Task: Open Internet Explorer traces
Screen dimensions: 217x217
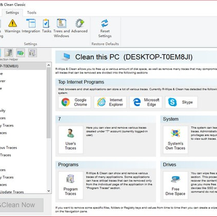Action: [110, 102]
